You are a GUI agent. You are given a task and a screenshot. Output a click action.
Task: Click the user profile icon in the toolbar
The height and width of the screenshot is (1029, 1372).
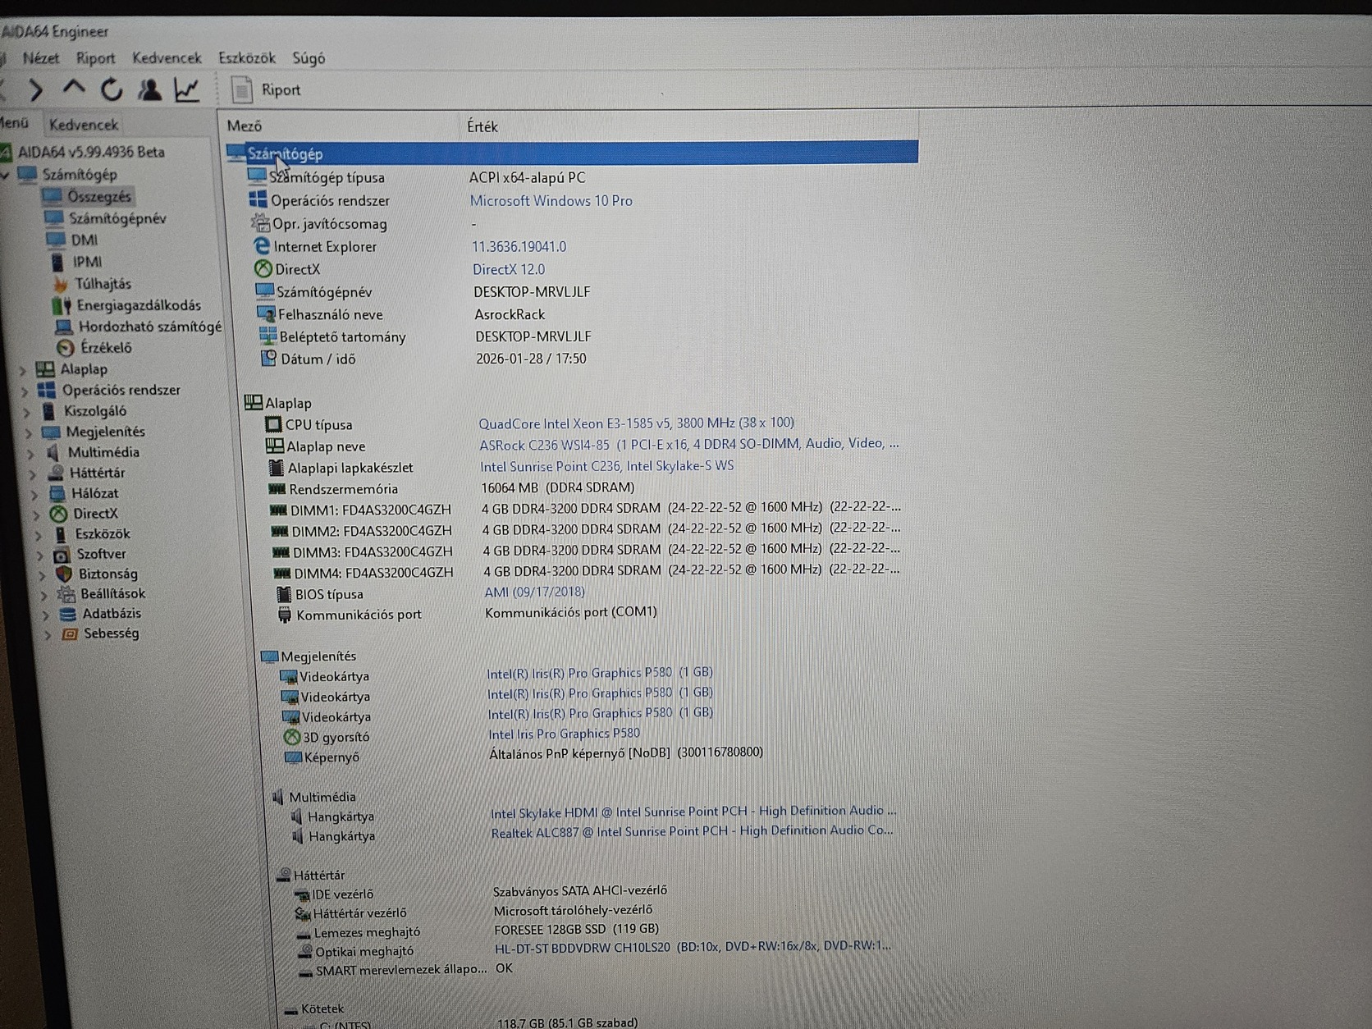[150, 88]
